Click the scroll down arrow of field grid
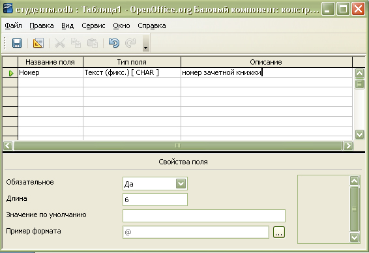Screen dimensions: 369x253 click(359, 134)
